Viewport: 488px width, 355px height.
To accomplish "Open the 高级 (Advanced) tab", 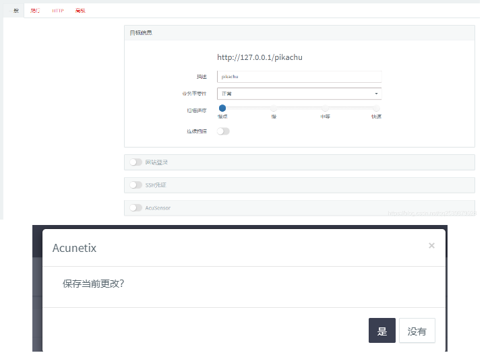I will tap(80, 11).
